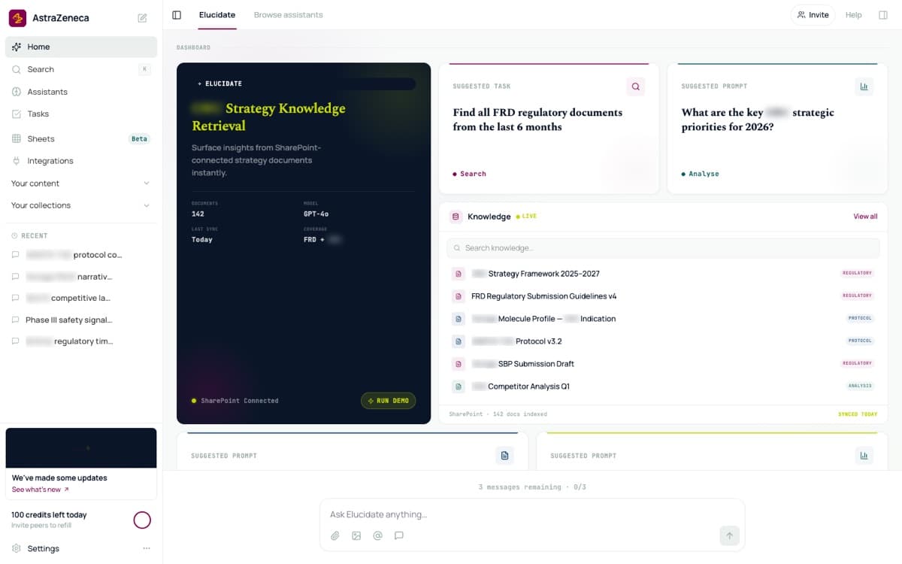Click file icon next to Protocol v3.2
Image resolution: width=902 pixels, height=564 pixels.
point(459,341)
